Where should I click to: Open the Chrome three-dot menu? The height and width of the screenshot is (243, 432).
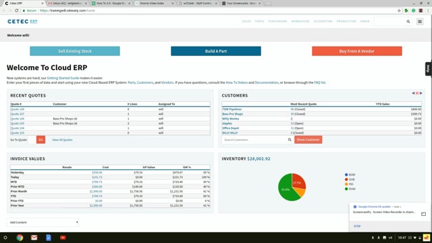coord(428,11)
